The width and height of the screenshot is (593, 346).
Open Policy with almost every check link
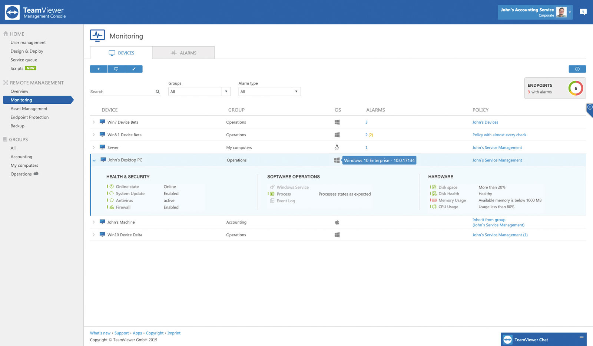[499, 135]
